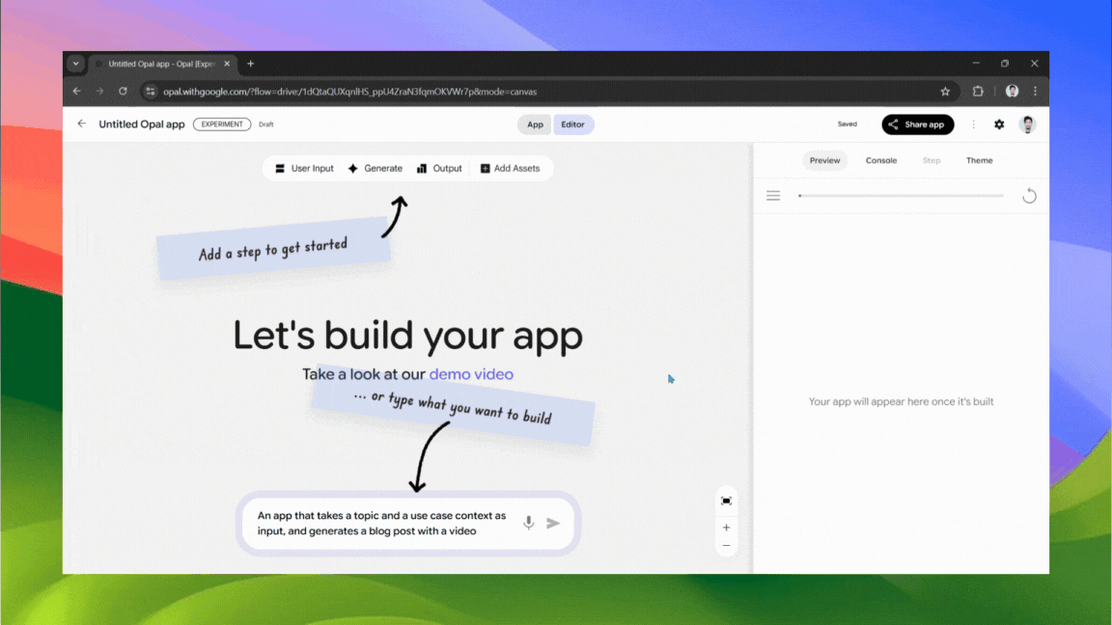Open the preview panel hamburger menu
The height and width of the screenshot is (625, 1112).
pyautogui.click(x=773, y=195)
